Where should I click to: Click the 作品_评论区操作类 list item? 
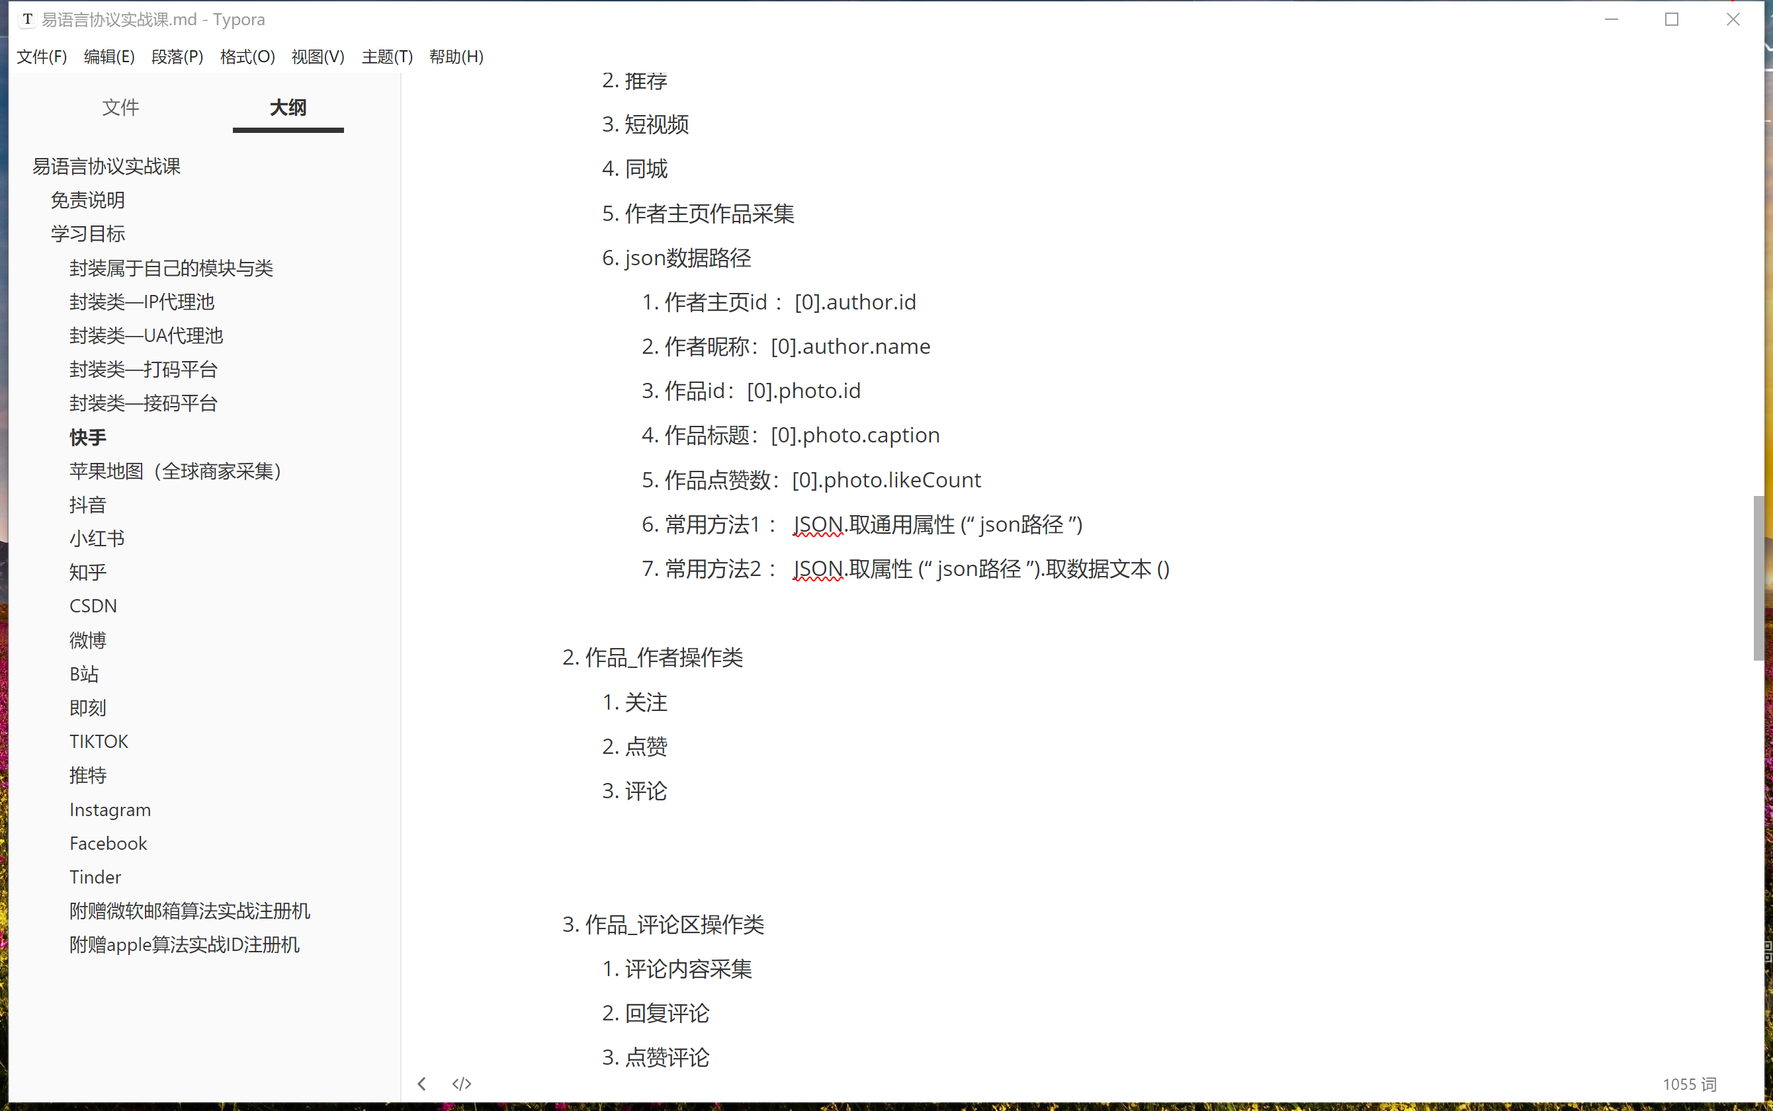pyautogui.click(x=674, y=925)
